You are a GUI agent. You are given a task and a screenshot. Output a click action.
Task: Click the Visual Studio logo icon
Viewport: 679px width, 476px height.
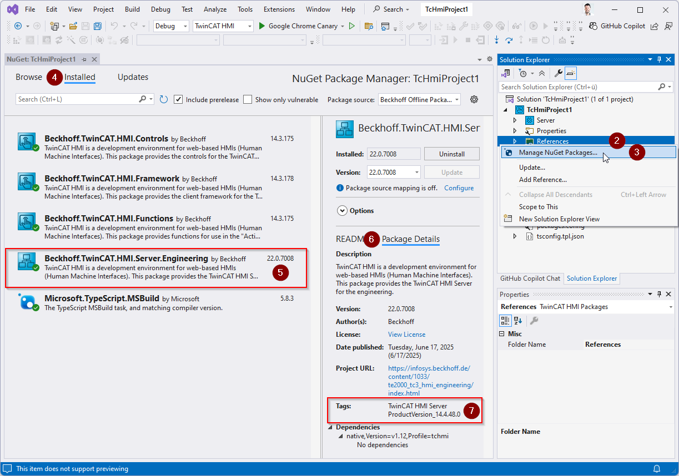click(12, 9)
